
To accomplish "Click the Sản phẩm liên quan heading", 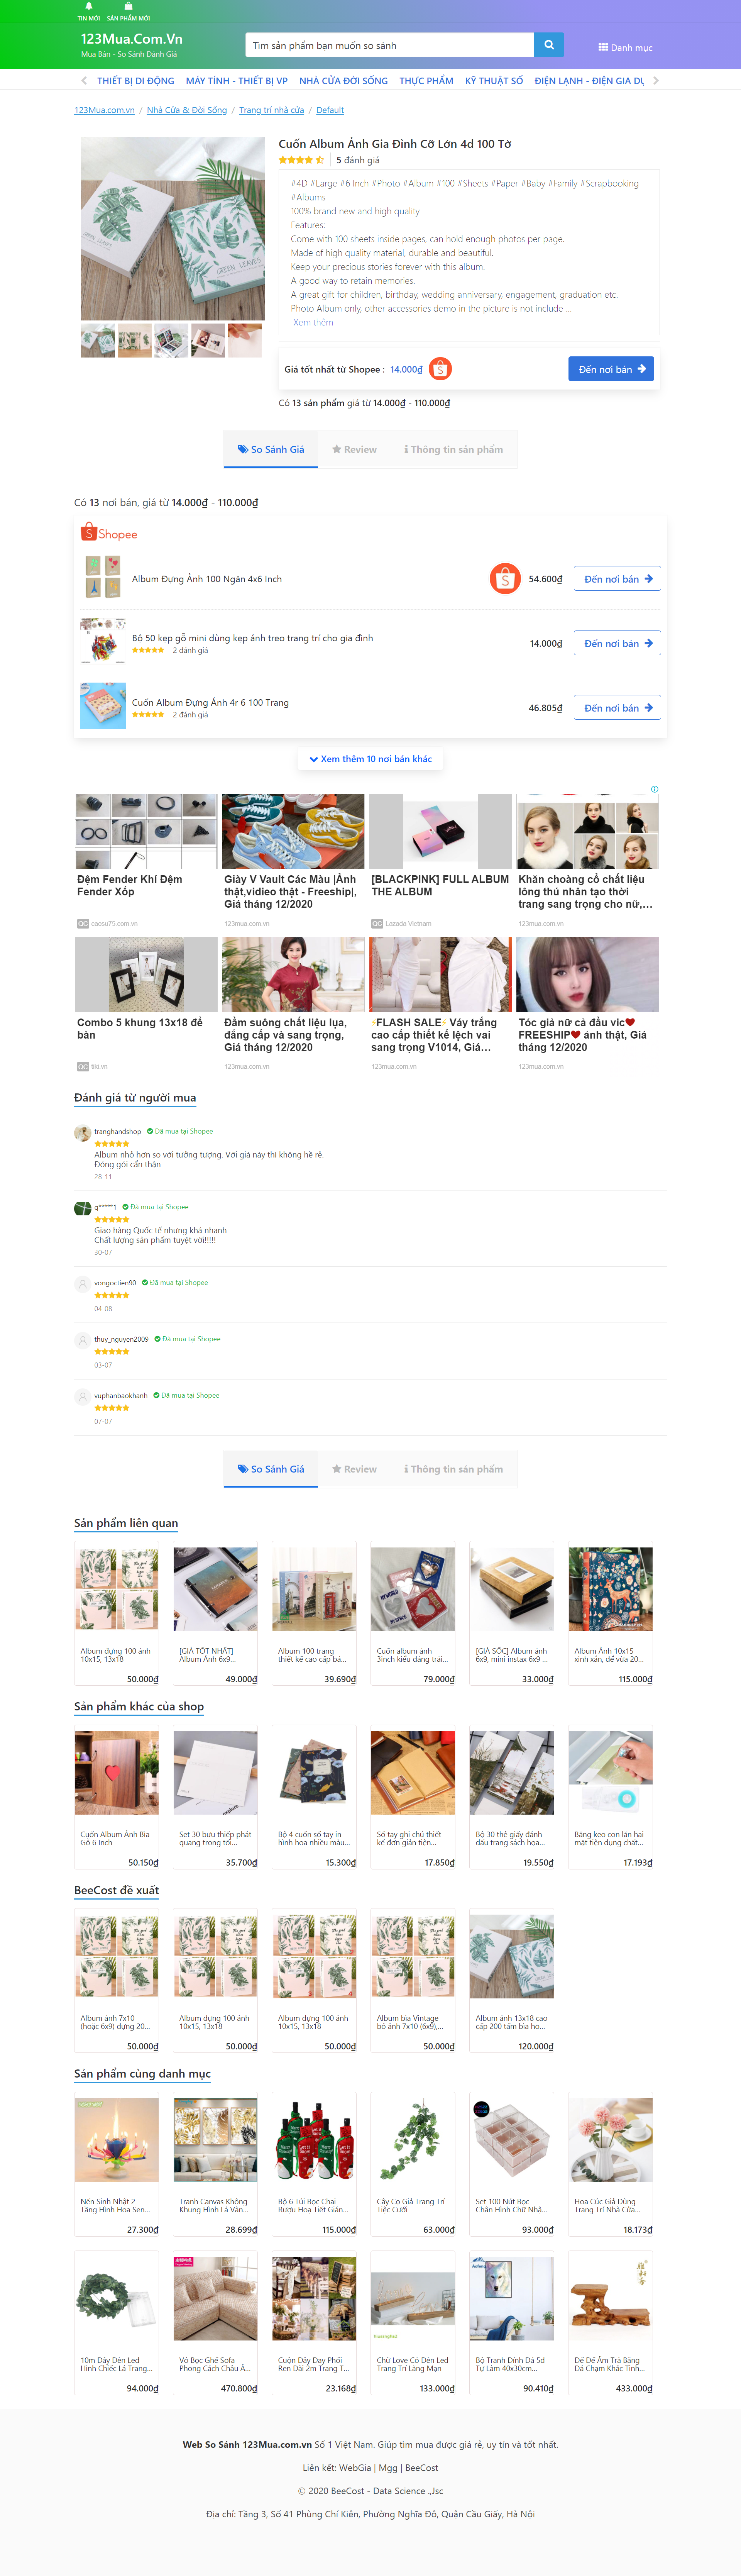I will click(126, 1523).
